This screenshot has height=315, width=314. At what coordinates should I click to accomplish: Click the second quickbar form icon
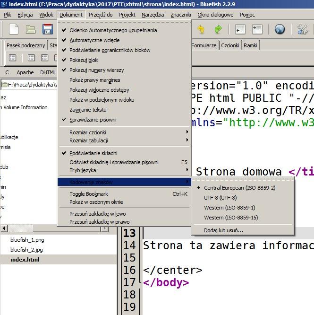[31, 58]
